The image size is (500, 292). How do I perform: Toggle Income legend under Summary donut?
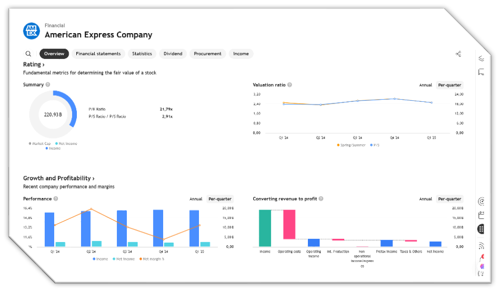53,149
